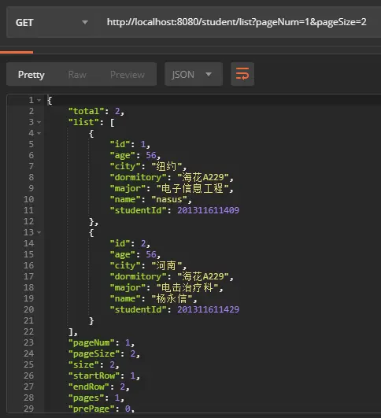The height and width of the screenshot is (418, 381).
Task: Click the "pageSize": 2 line
Action: click(x=104, y=353)
